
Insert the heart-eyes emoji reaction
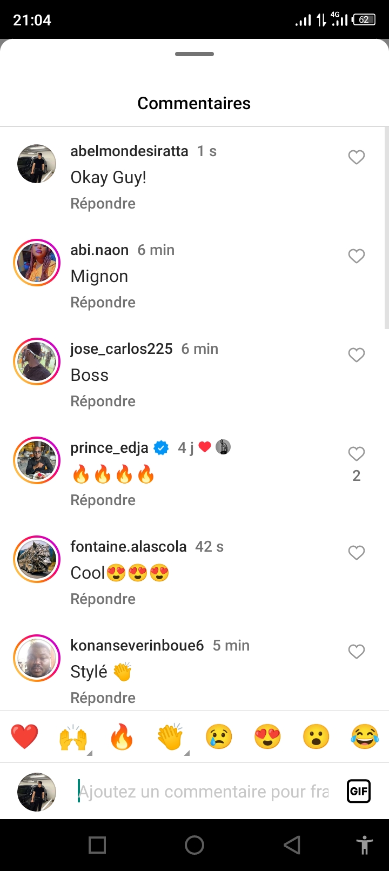pyautogui.click(x=267, y=737)
